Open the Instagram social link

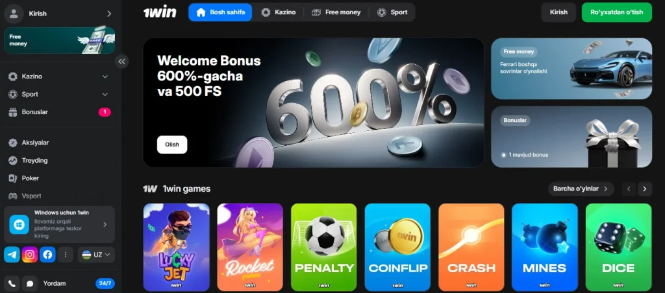pyautogui.click(x=30, y=255)
